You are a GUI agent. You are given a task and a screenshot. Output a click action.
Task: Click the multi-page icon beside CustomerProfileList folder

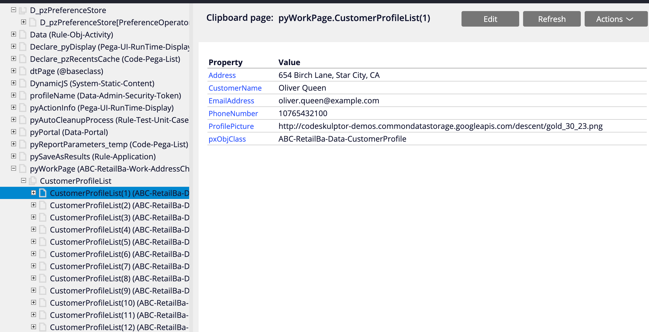33,181
